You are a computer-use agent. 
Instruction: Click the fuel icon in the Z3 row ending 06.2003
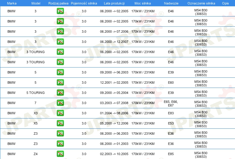(x=60, y=133)
